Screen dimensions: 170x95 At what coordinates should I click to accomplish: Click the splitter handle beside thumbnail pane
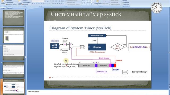click(25, 57)
